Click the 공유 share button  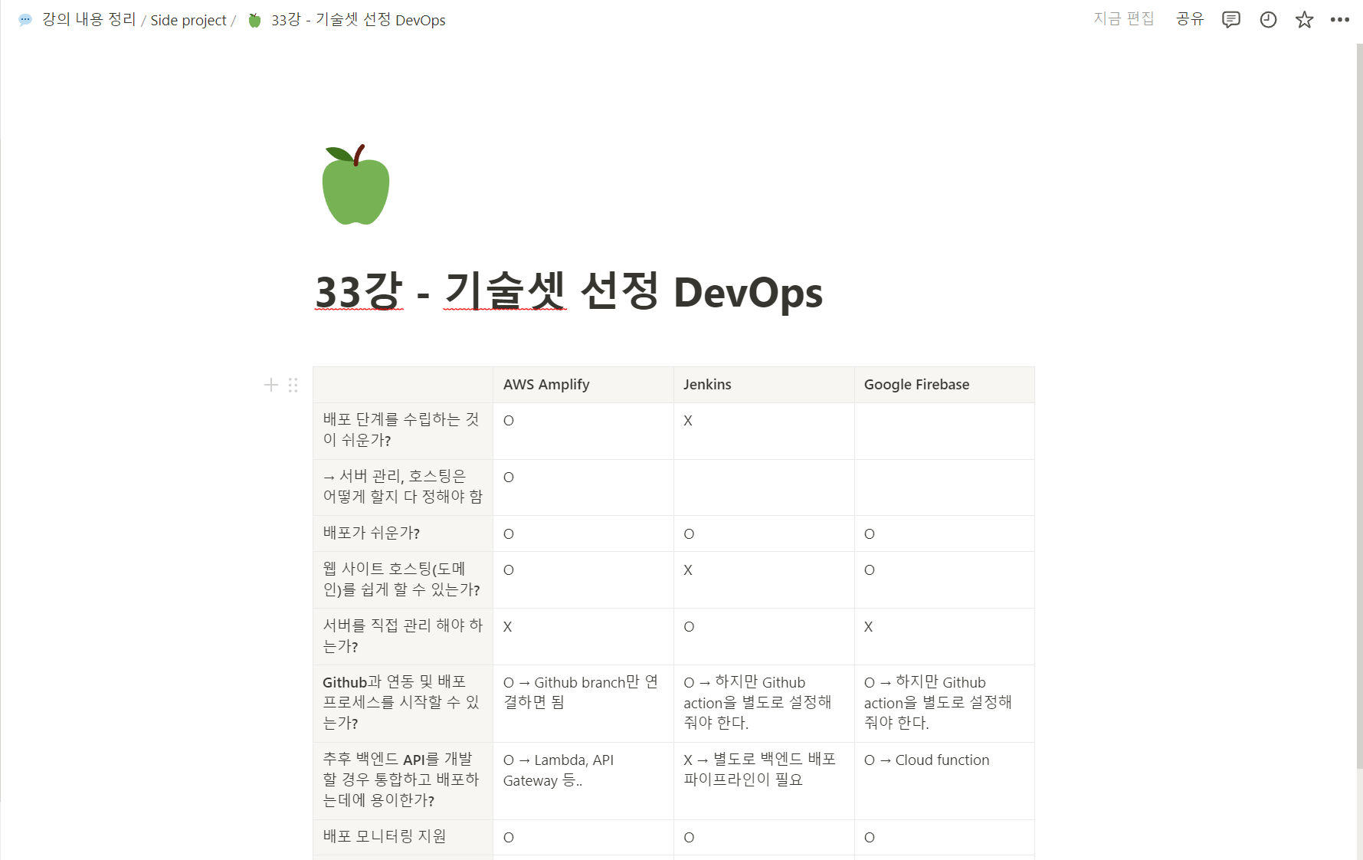(1190, 19)
